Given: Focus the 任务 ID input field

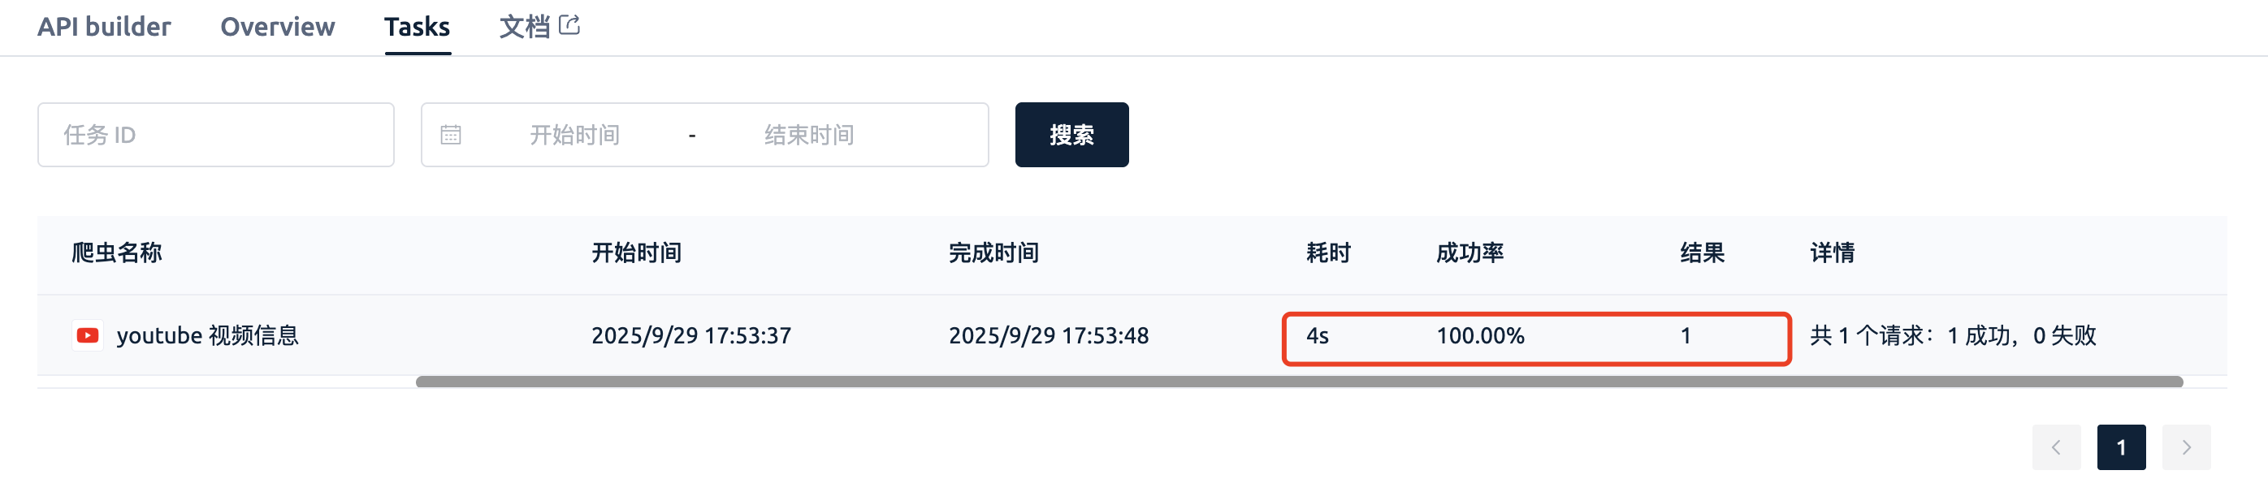Looking at the screenshot, I should (x=216, y=135).
